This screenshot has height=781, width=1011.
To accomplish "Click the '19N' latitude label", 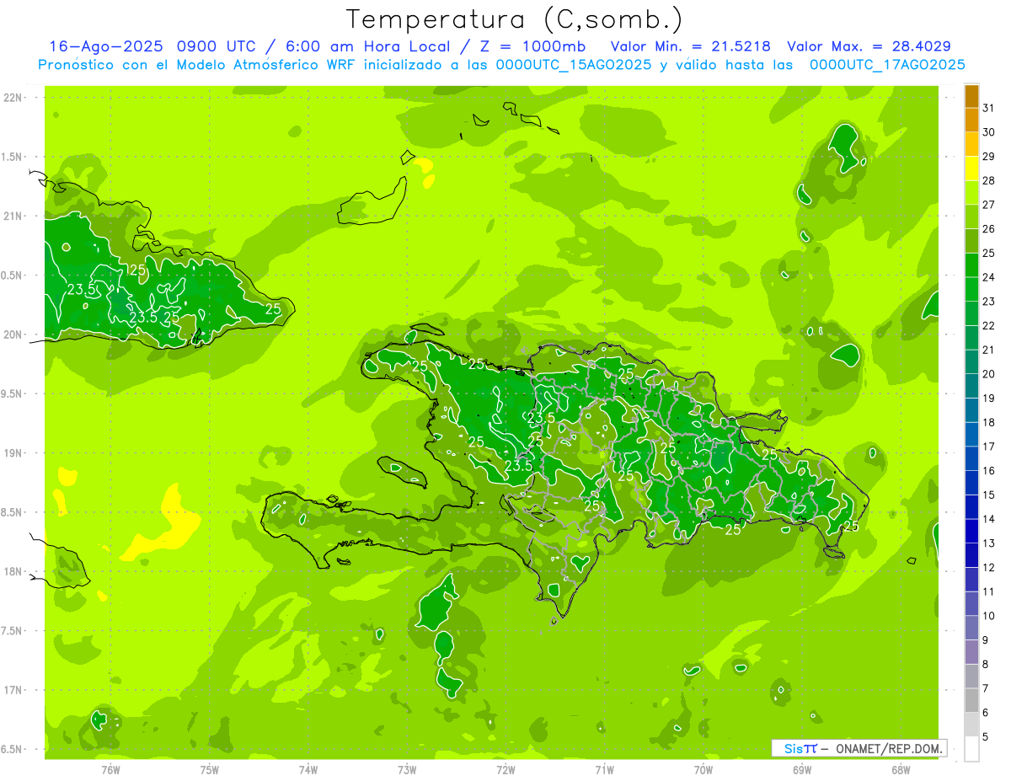I will point(13,453).
